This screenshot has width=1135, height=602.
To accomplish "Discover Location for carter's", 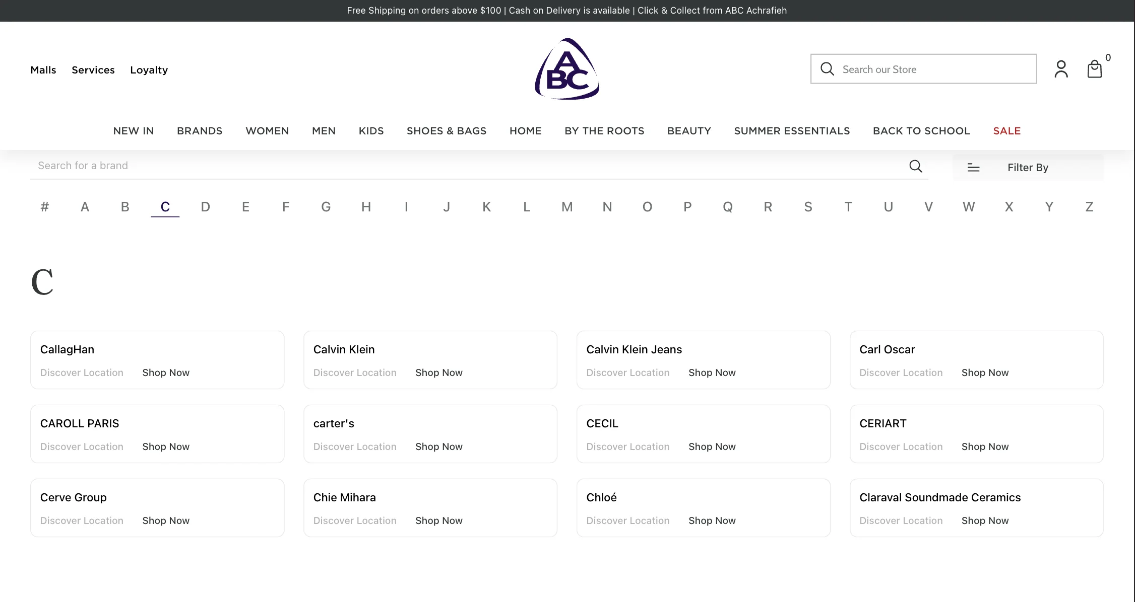I will pos(355,447).
